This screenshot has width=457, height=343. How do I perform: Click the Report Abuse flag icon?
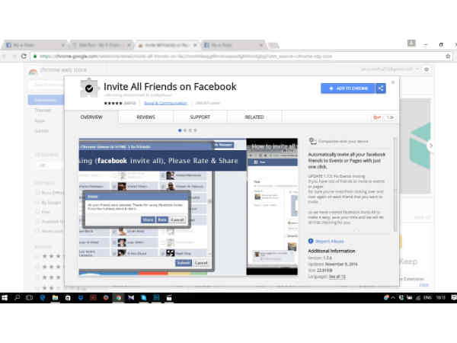coord(311,241)
